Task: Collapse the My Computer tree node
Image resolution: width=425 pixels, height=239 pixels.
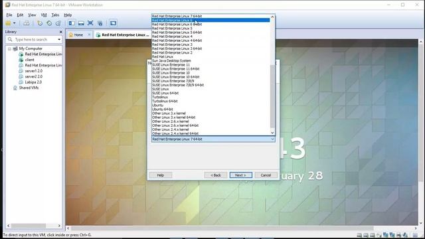Action: tap(9, 48)
